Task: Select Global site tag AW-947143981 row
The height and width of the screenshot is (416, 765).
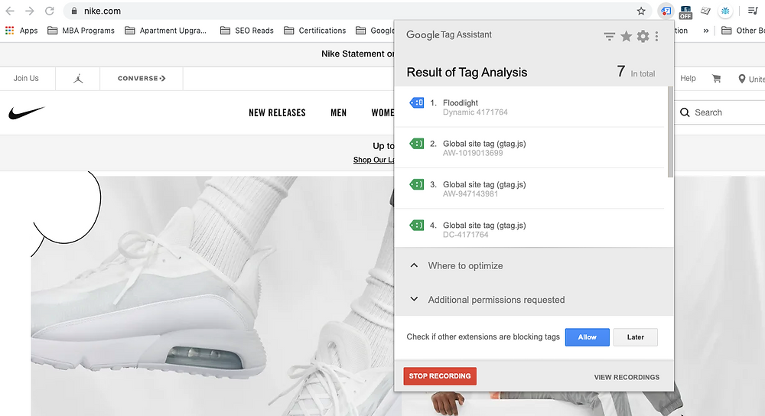Action: click(x=530, y=189)
